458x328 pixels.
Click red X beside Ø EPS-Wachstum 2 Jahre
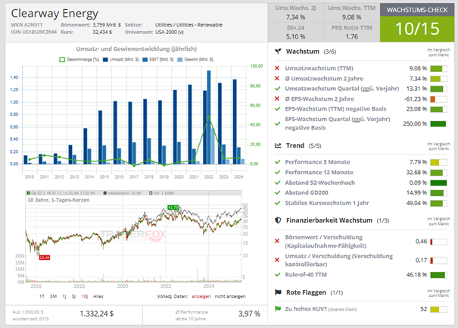[277, 98]
